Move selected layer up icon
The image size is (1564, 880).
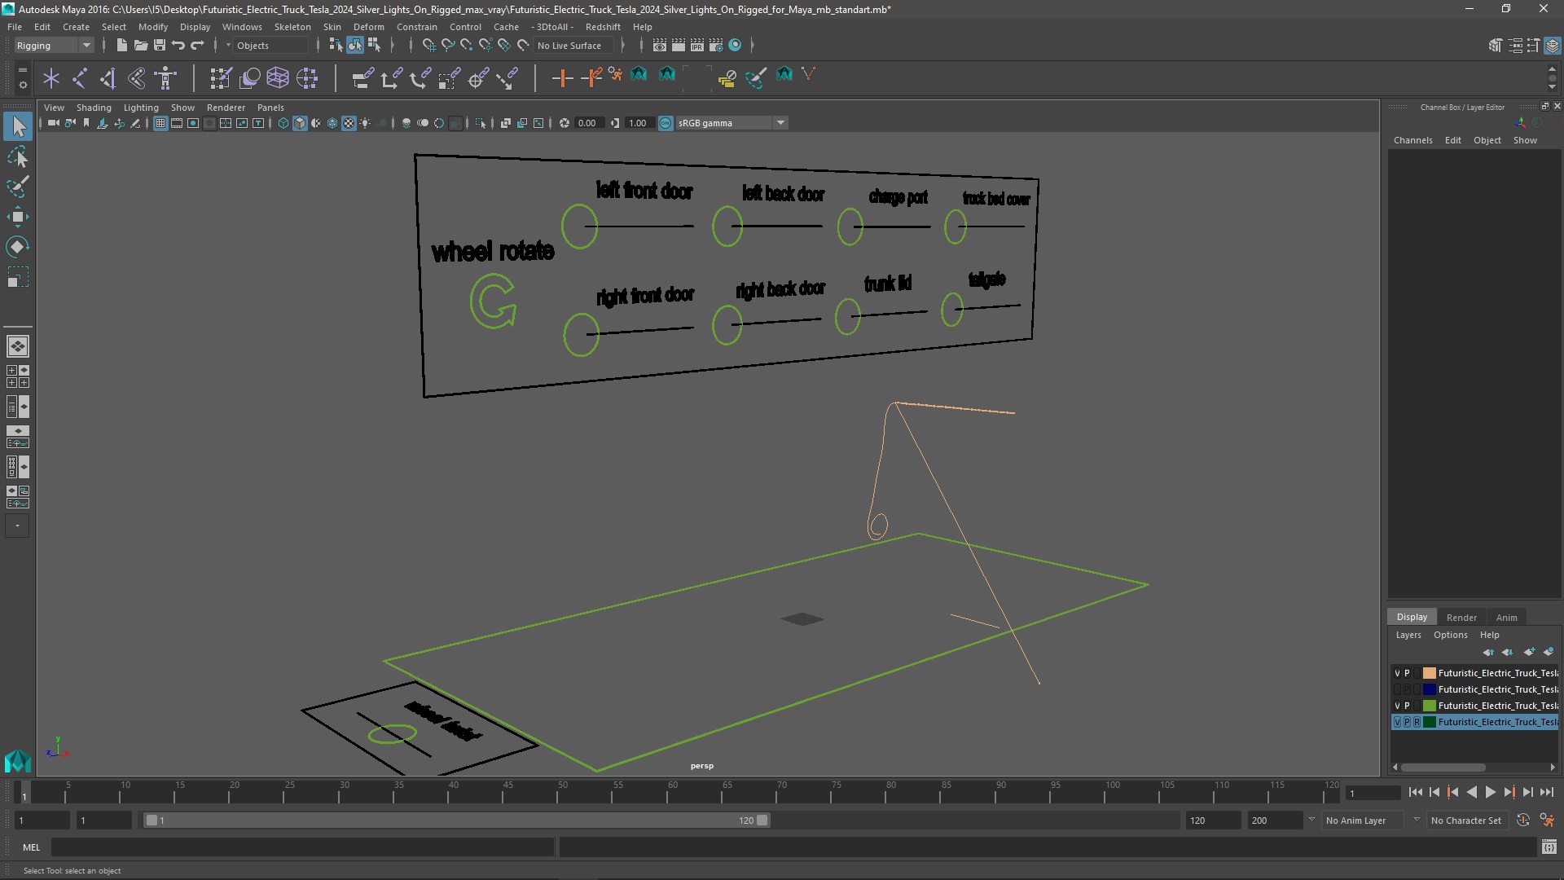(1488, 652)
